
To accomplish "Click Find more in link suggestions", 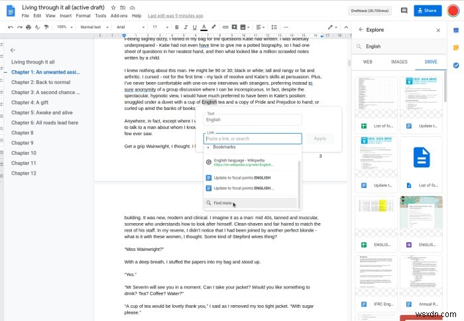I will [x=251, y=203].
